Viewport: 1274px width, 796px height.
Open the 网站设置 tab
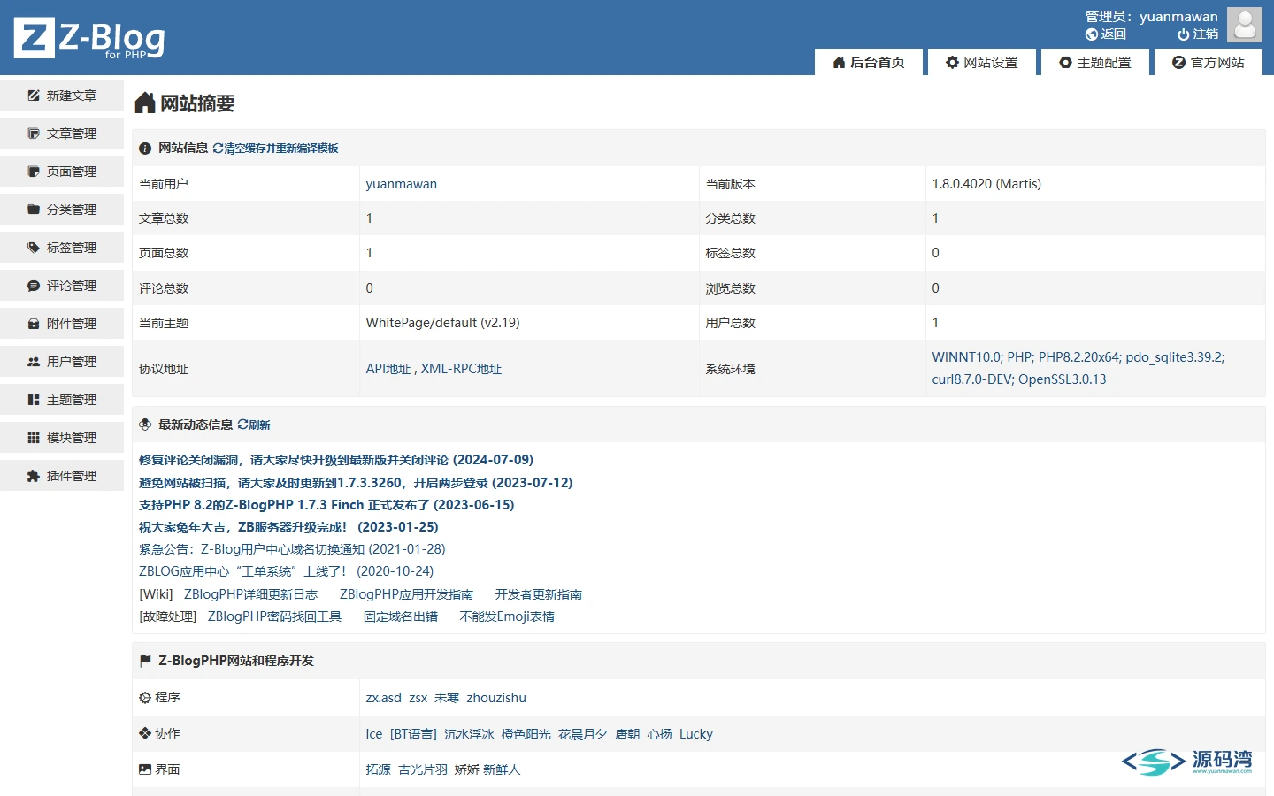pyautogui.click(x=982, y=62)
